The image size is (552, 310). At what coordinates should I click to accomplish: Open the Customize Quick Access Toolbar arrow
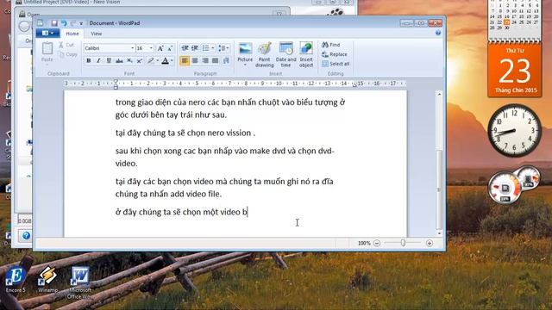click(81, 23)
